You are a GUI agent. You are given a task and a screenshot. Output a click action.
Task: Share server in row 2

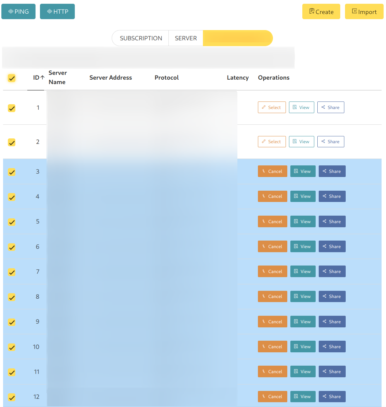331,141
